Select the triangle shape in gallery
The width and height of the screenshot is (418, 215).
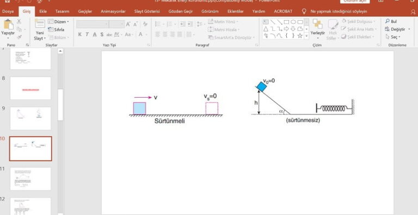pyautogui.click(x=266, y=29)
